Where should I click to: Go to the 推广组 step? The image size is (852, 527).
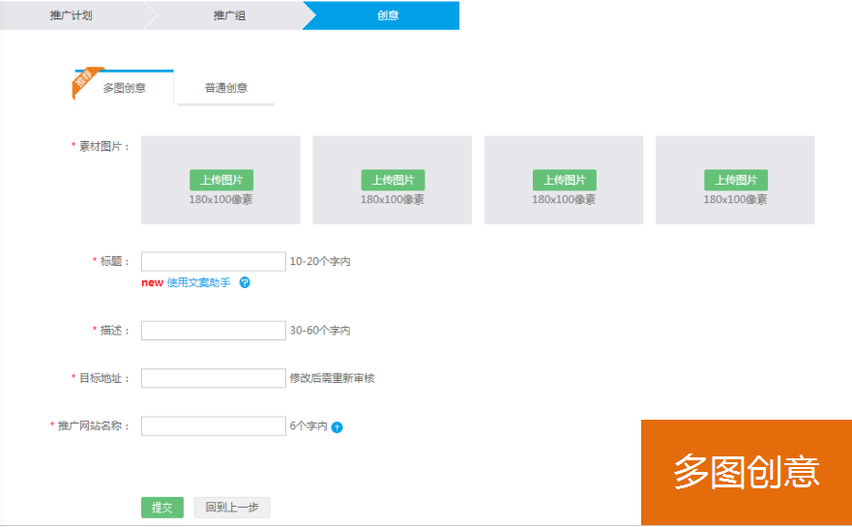(229, 15)
